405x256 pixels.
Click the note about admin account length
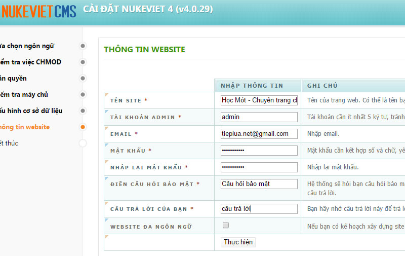coord(356,117)
